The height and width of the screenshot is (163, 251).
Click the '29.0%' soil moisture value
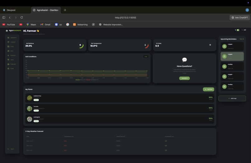point(29,46)
